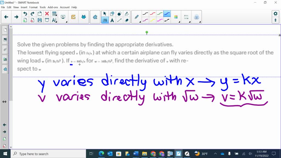The height and width of the screenshot is (158, 281).
Task: Switch to the Gallery sidebar panel
Action: 5,39
